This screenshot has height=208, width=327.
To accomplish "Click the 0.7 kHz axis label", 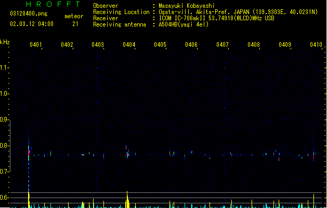I will (4, 172).
